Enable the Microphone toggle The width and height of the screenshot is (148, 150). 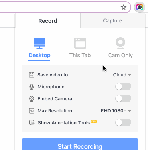pyautogui.click(x=123, y=86)
